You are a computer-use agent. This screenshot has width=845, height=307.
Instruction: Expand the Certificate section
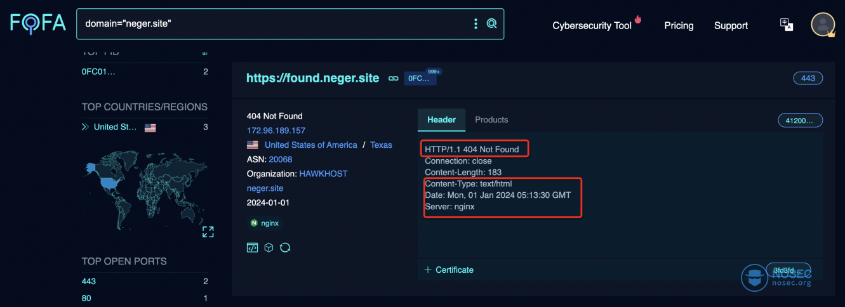tap(449, 270)
